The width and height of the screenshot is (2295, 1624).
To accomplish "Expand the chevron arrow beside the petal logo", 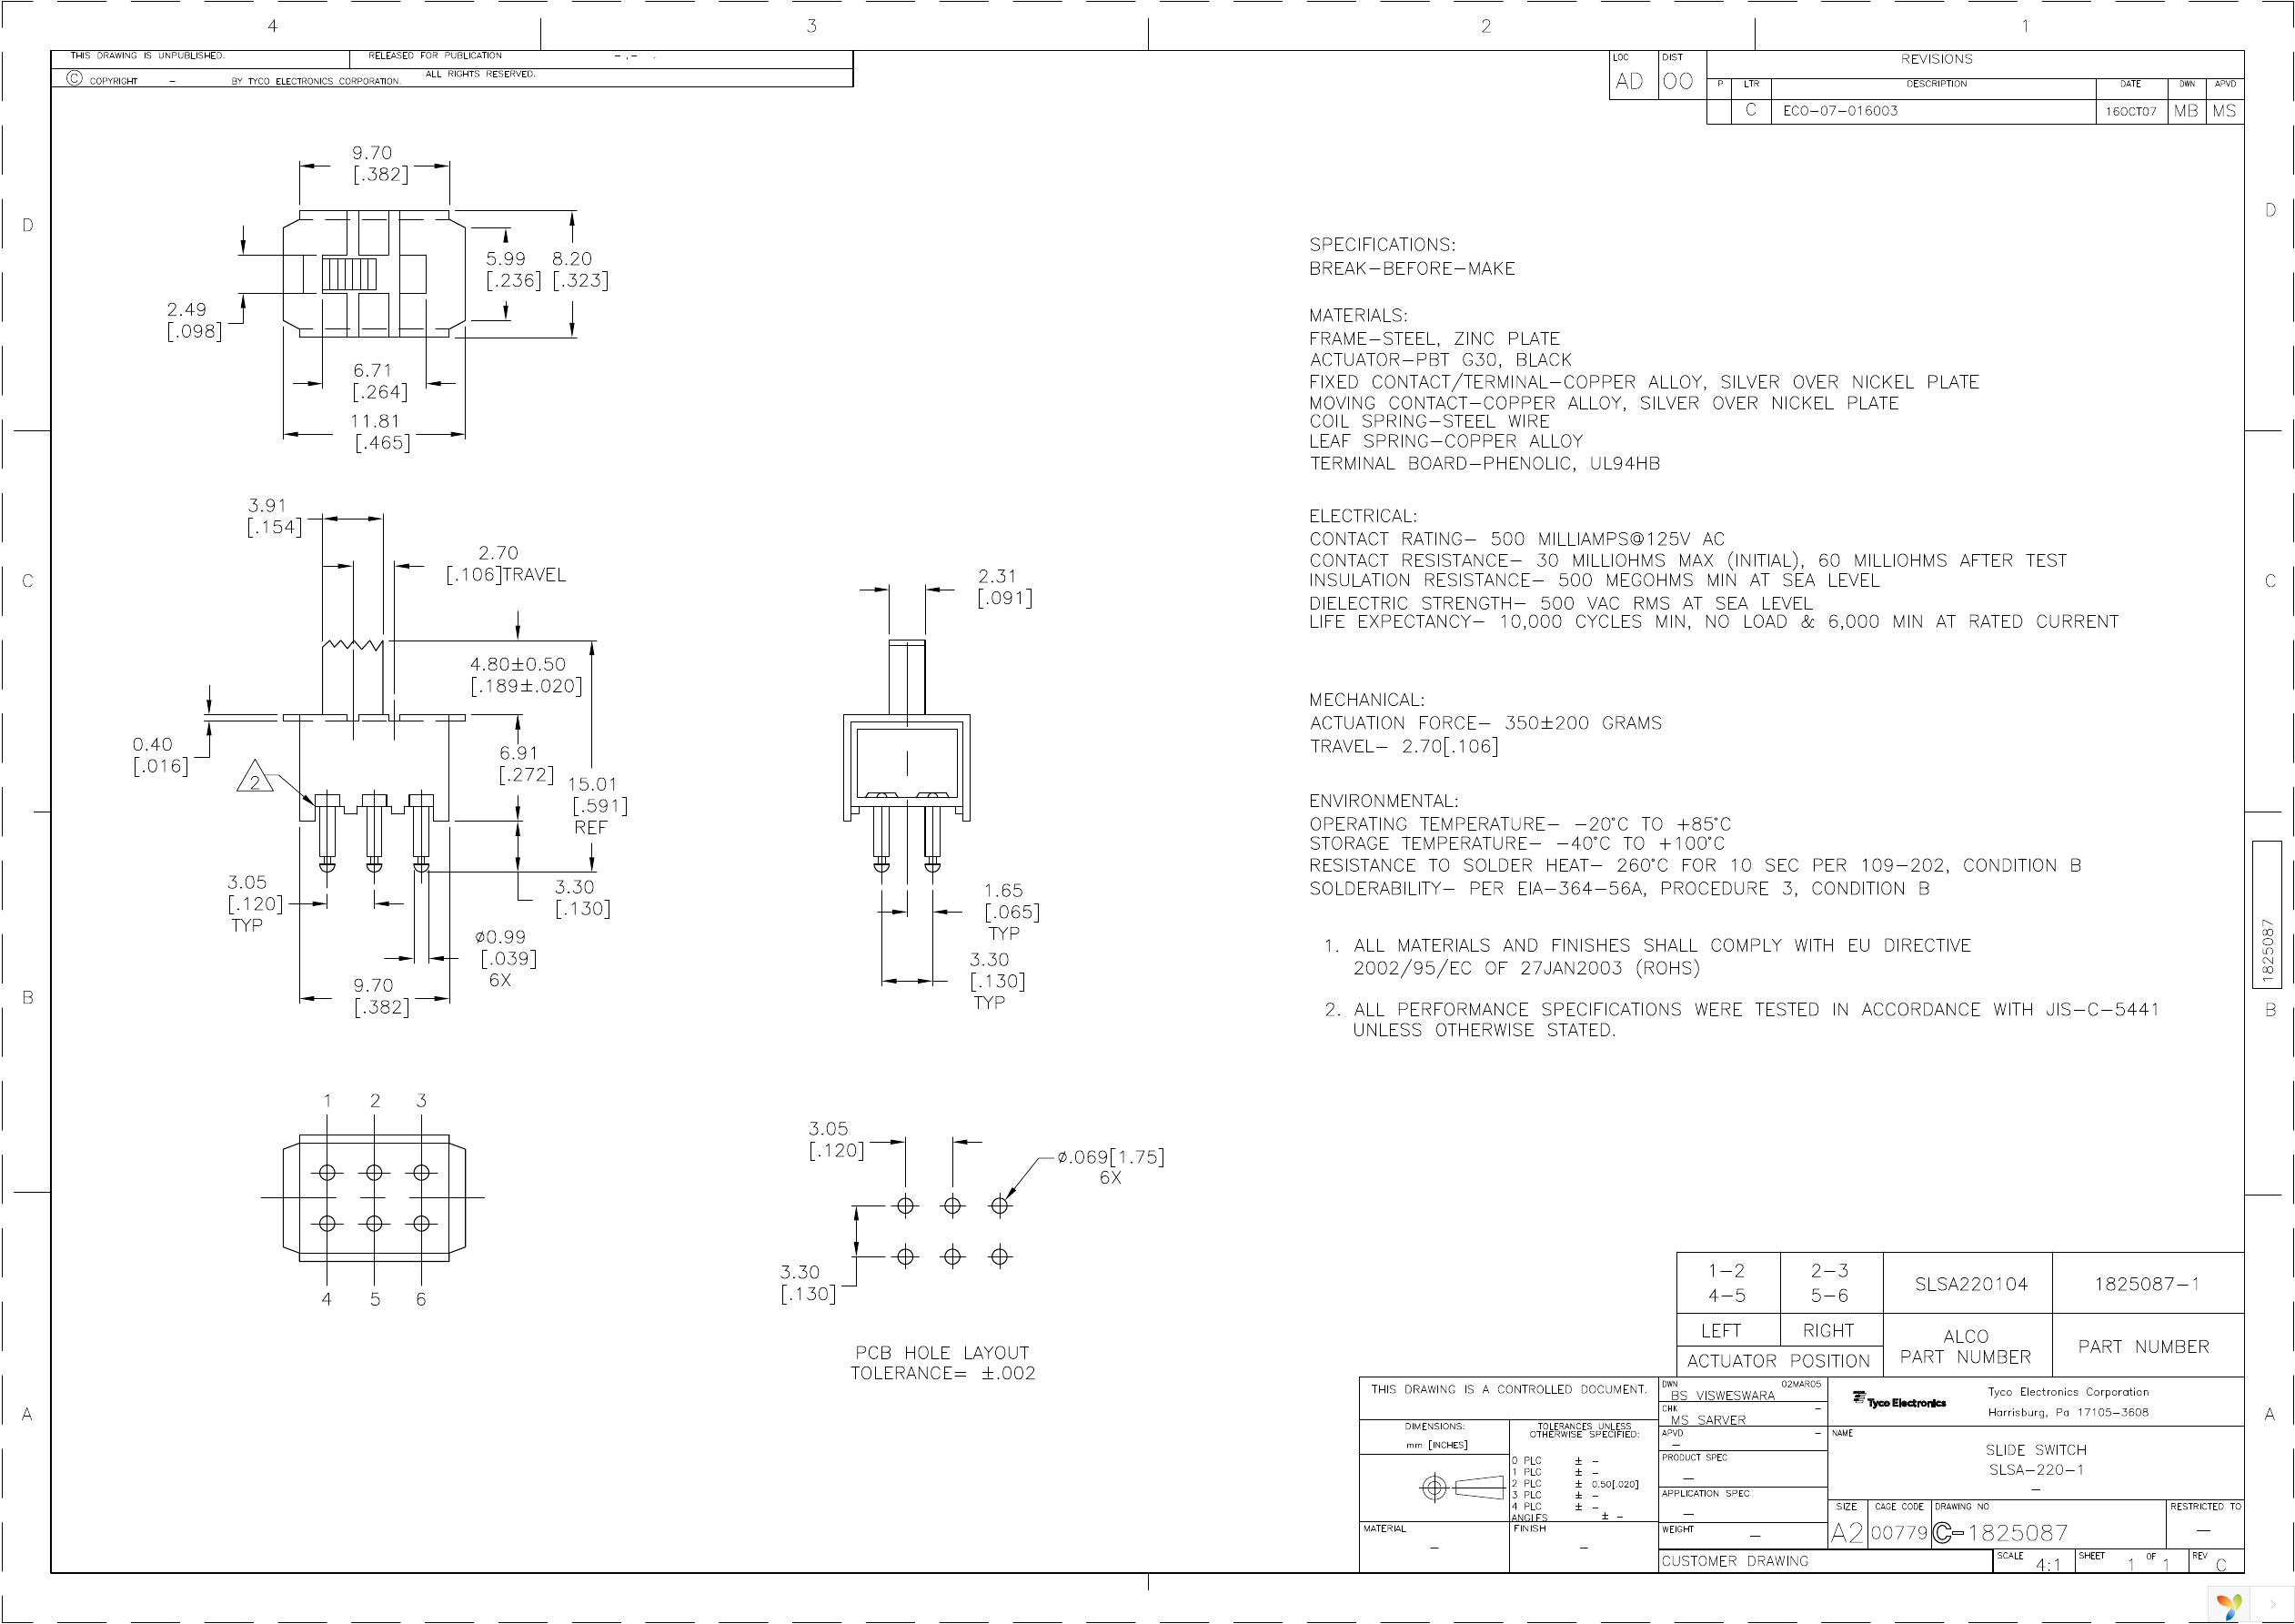I will pyautogui.click(x=2272, y=1605).
